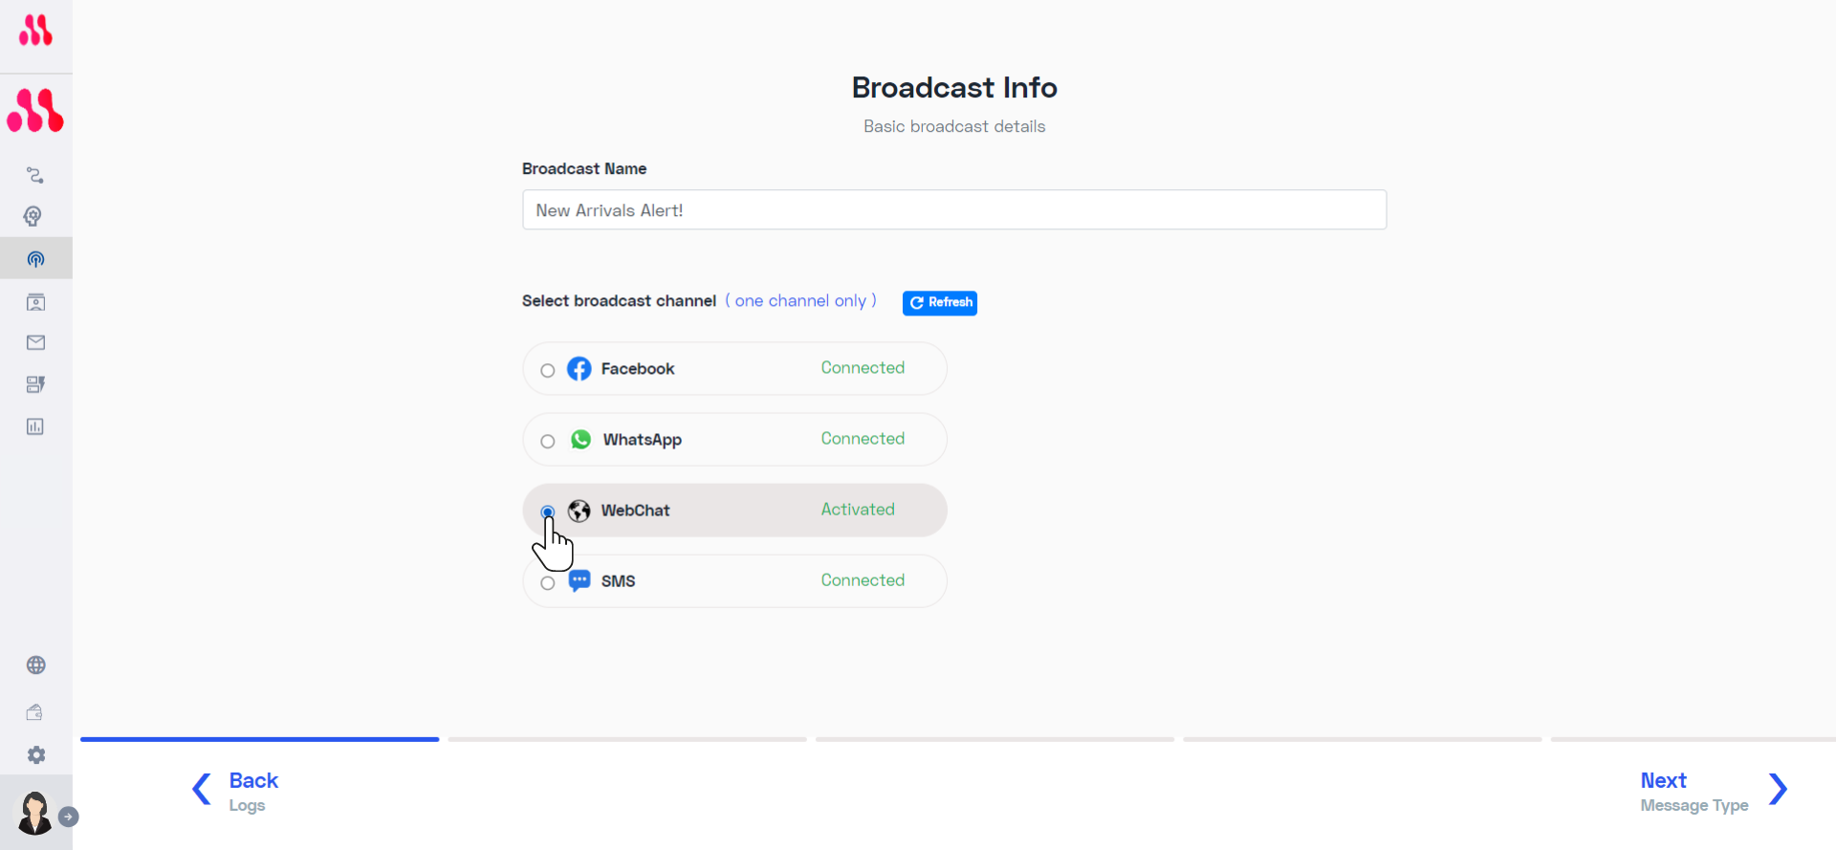Open the globe icon in sidebar
1836x850 pixels.
(x=36, y=665)
